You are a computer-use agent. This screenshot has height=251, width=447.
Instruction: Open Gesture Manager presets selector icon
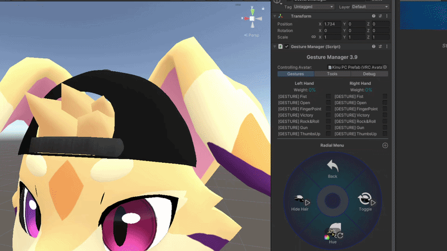click(x=381, y=46)
